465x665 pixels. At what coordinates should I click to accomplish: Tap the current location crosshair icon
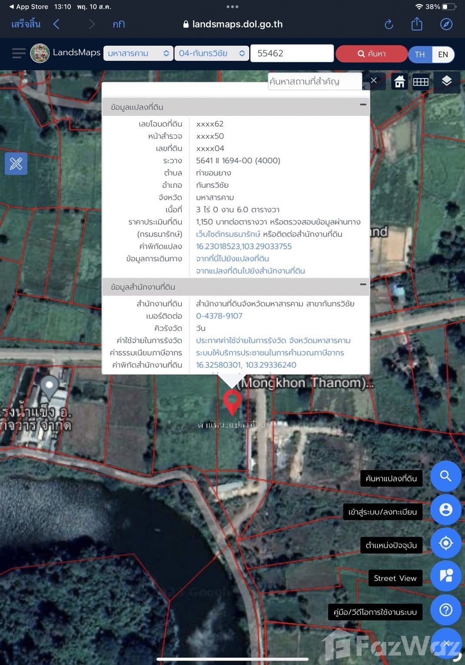point(445,543)
